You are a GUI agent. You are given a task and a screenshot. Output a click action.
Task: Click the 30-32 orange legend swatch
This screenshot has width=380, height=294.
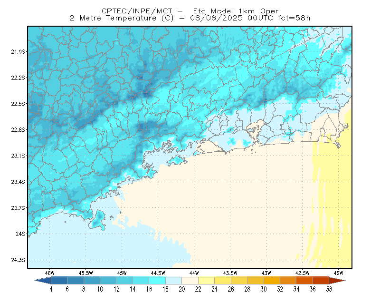click(x=272, y=281)
